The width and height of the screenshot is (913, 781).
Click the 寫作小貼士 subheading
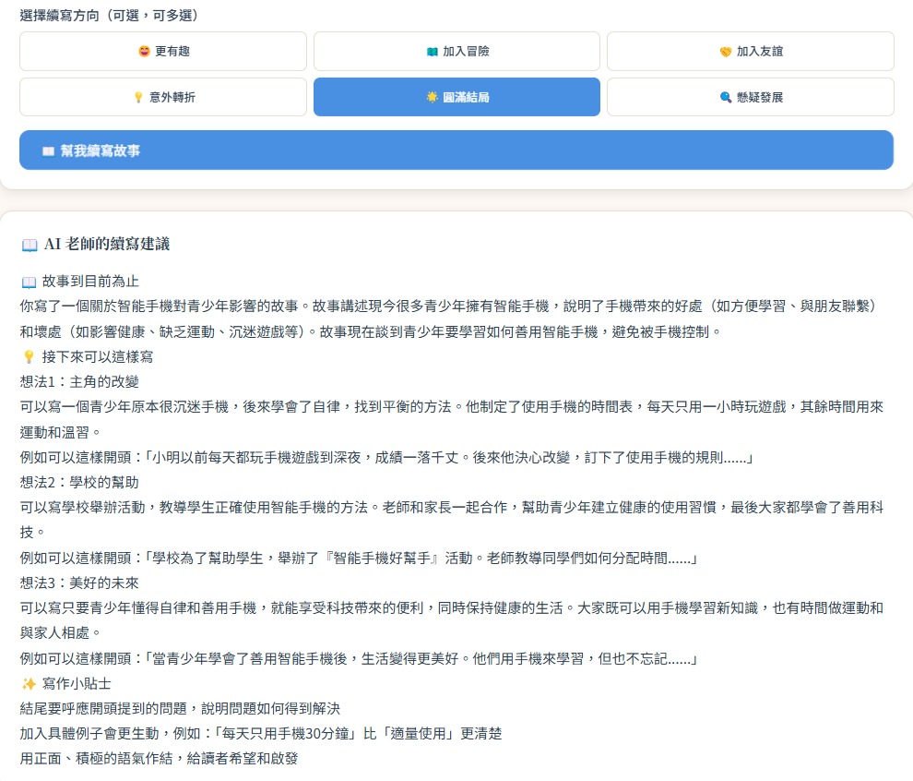pyautogui.click(x=77, y=684)
